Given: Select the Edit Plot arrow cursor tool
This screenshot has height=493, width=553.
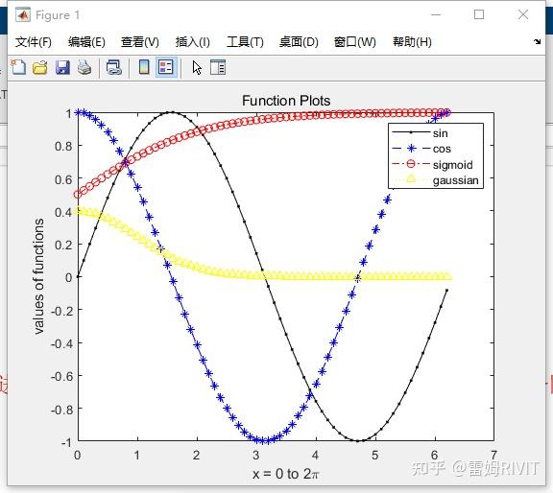Looking at the screenshot, I should [197, 67].
